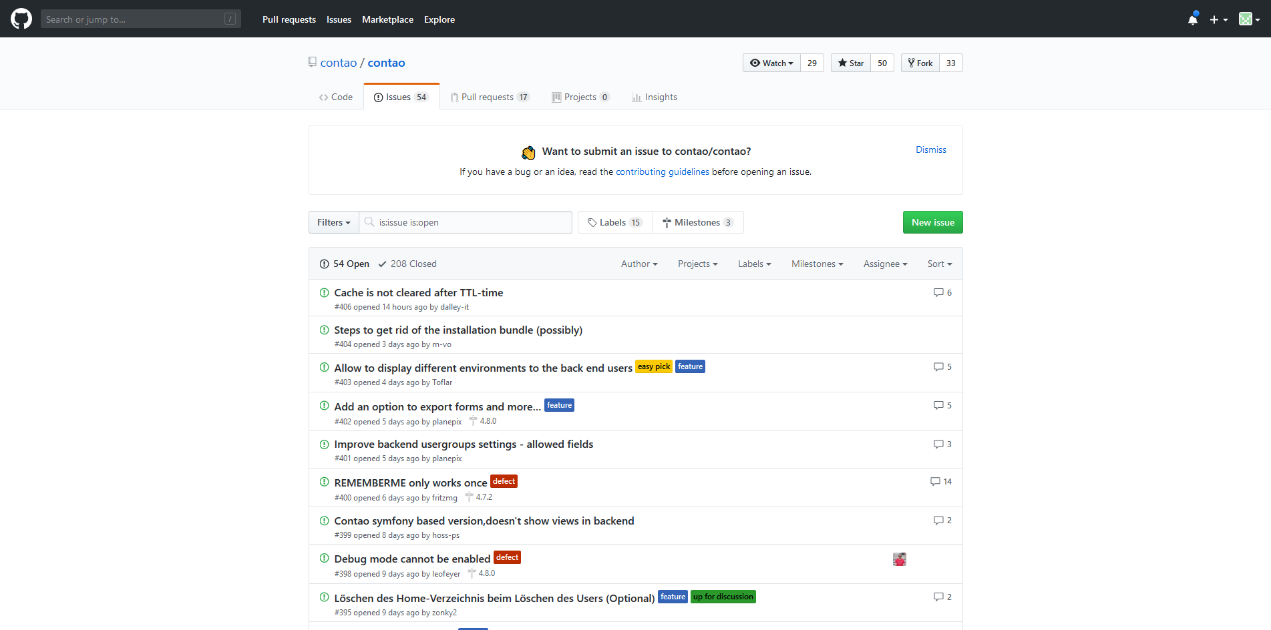Open the user avatar menu

point(1249,19)
